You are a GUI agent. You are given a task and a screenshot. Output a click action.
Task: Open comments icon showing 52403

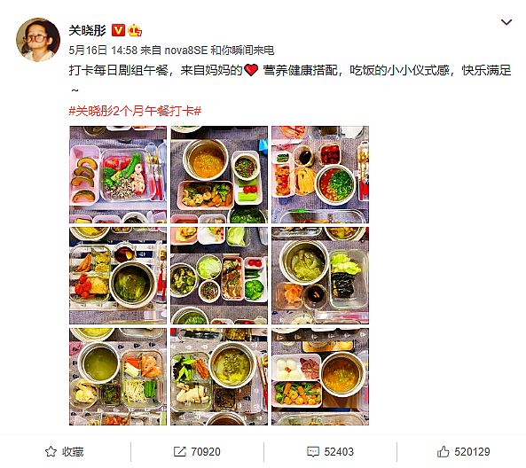pos(330,451)
